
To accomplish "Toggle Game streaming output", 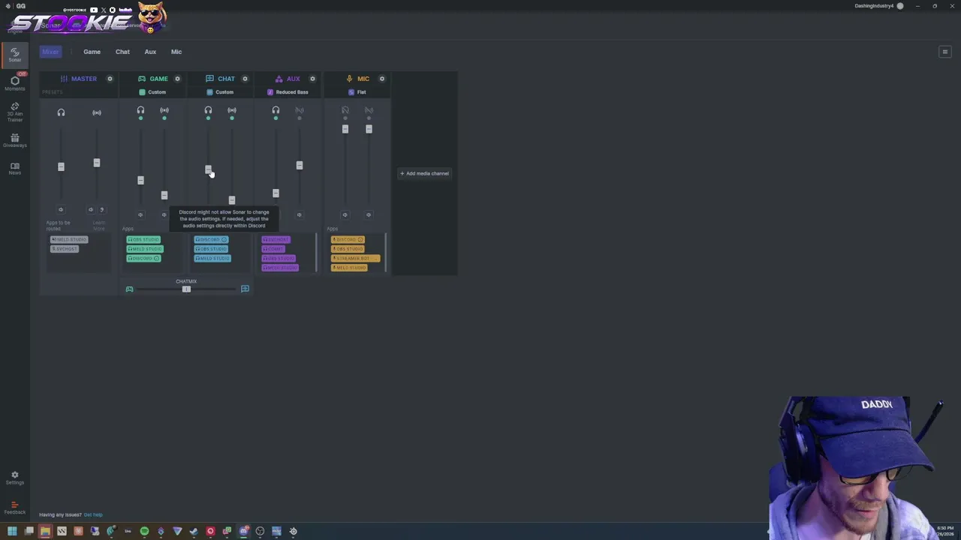I will [164, 112].
